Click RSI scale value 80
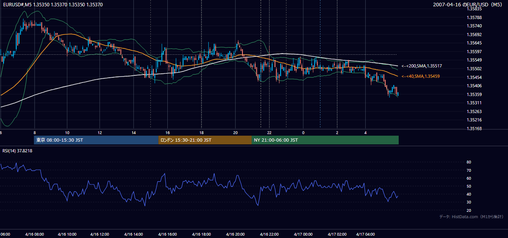508x238 pixels. [469, 162]
